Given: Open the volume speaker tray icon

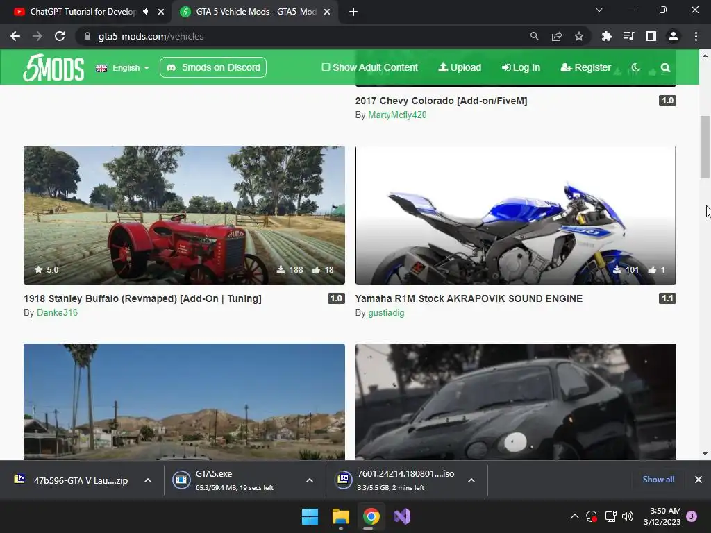Looking at the screenshot, I should pos(628,516).
